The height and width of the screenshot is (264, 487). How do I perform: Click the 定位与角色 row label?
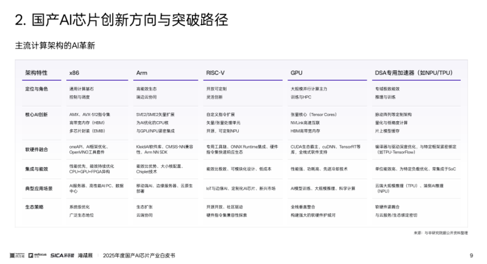(36, 89)
